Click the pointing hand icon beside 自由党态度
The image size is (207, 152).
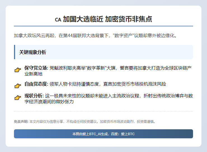point(18,86)
